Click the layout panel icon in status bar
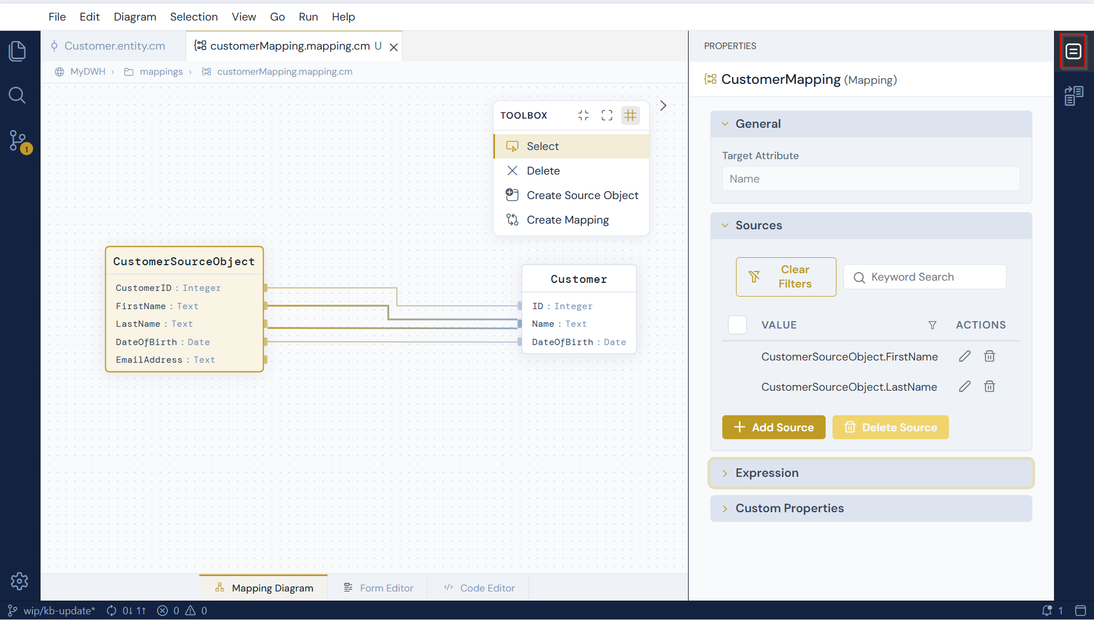 coord(1080,610)
